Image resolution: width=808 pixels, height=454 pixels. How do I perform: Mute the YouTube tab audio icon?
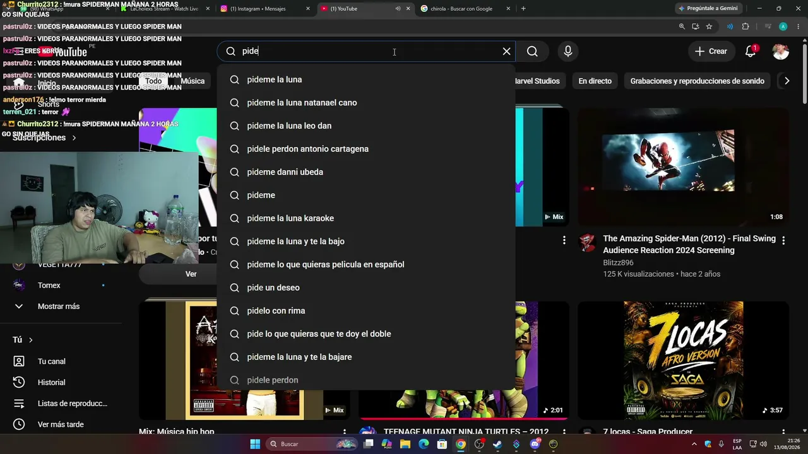398,9
